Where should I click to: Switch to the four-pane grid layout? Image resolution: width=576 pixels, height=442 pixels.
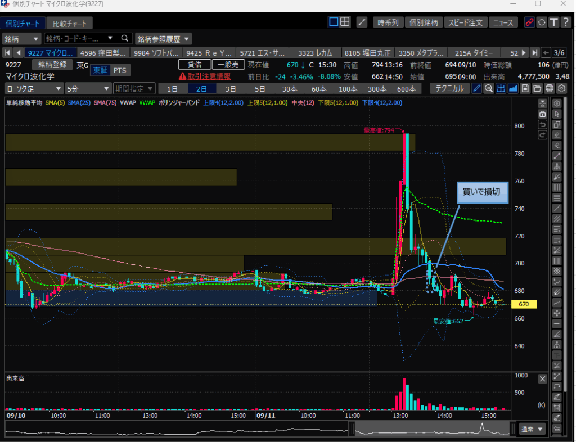345,22
